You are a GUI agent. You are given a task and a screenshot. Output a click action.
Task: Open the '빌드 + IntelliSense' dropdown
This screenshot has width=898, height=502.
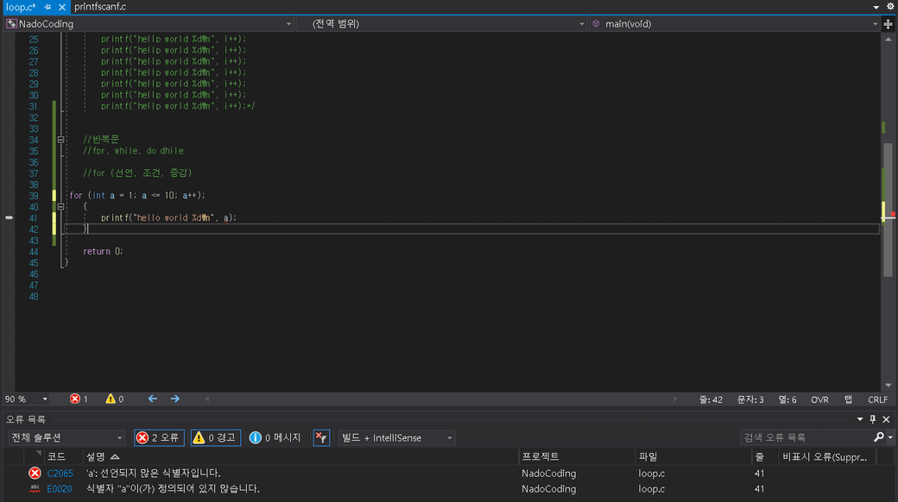pos(396,437)
